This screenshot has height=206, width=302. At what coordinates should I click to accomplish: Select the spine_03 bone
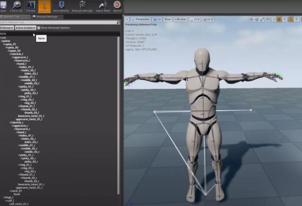(15, 51)
